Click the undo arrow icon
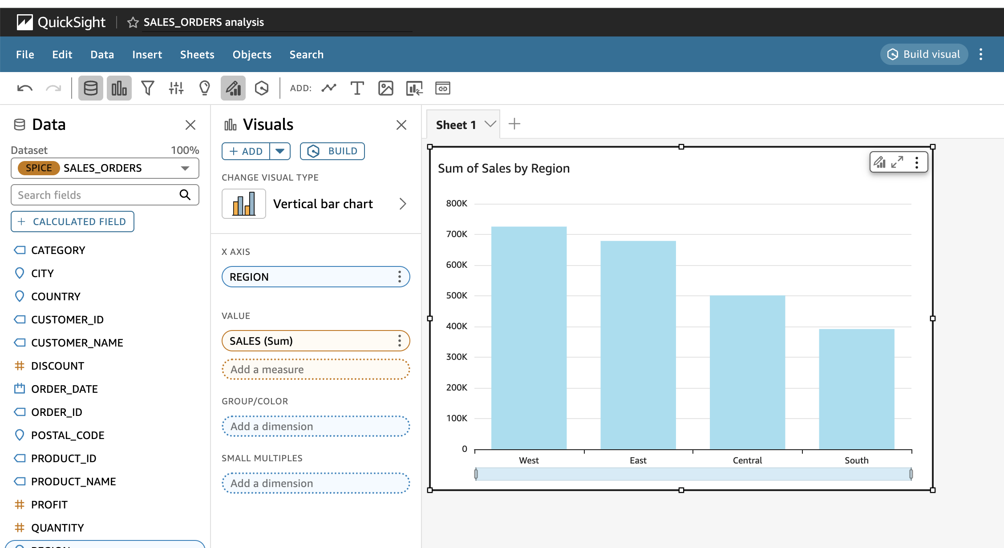The width and height of the screenshot is (1004, 548). [x=25, y=88]
